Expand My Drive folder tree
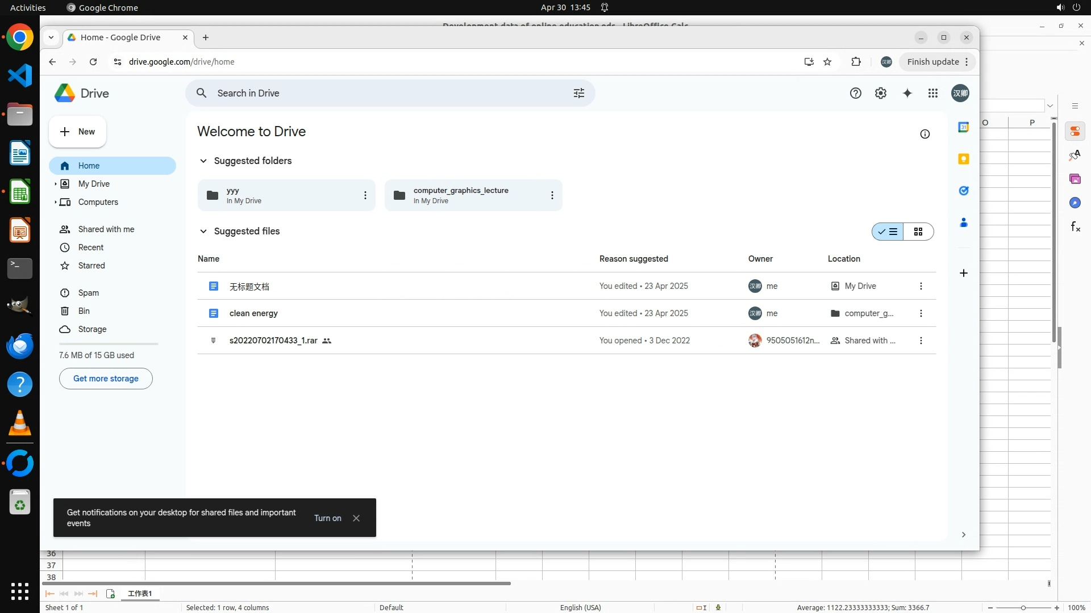The width and height of the screenshot is (1091, 613). point(55,184)
